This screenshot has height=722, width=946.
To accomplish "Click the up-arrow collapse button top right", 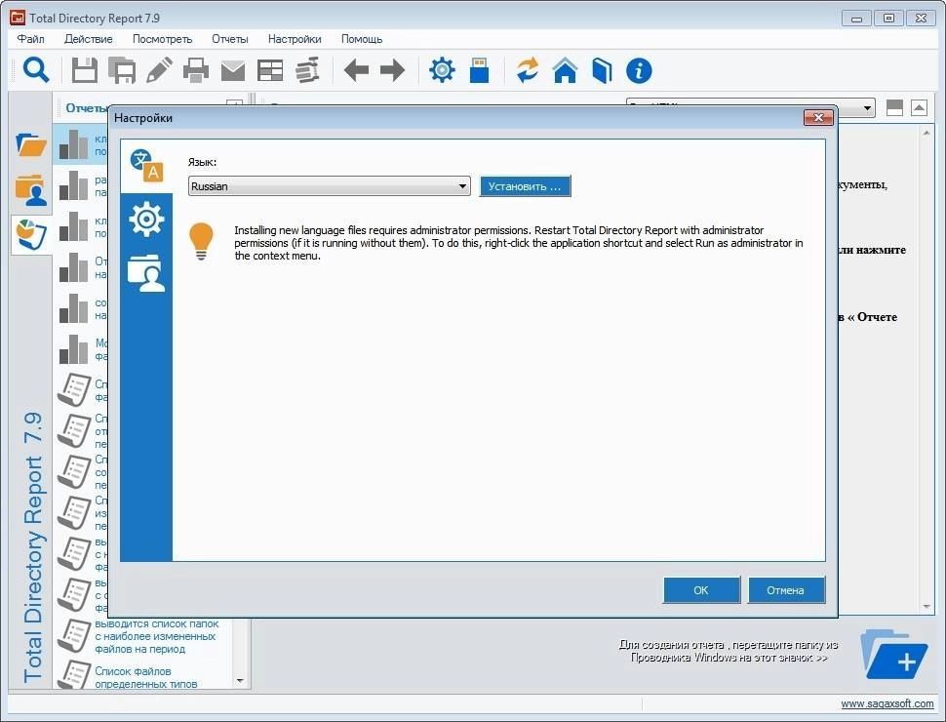I will tap(919, 108).
